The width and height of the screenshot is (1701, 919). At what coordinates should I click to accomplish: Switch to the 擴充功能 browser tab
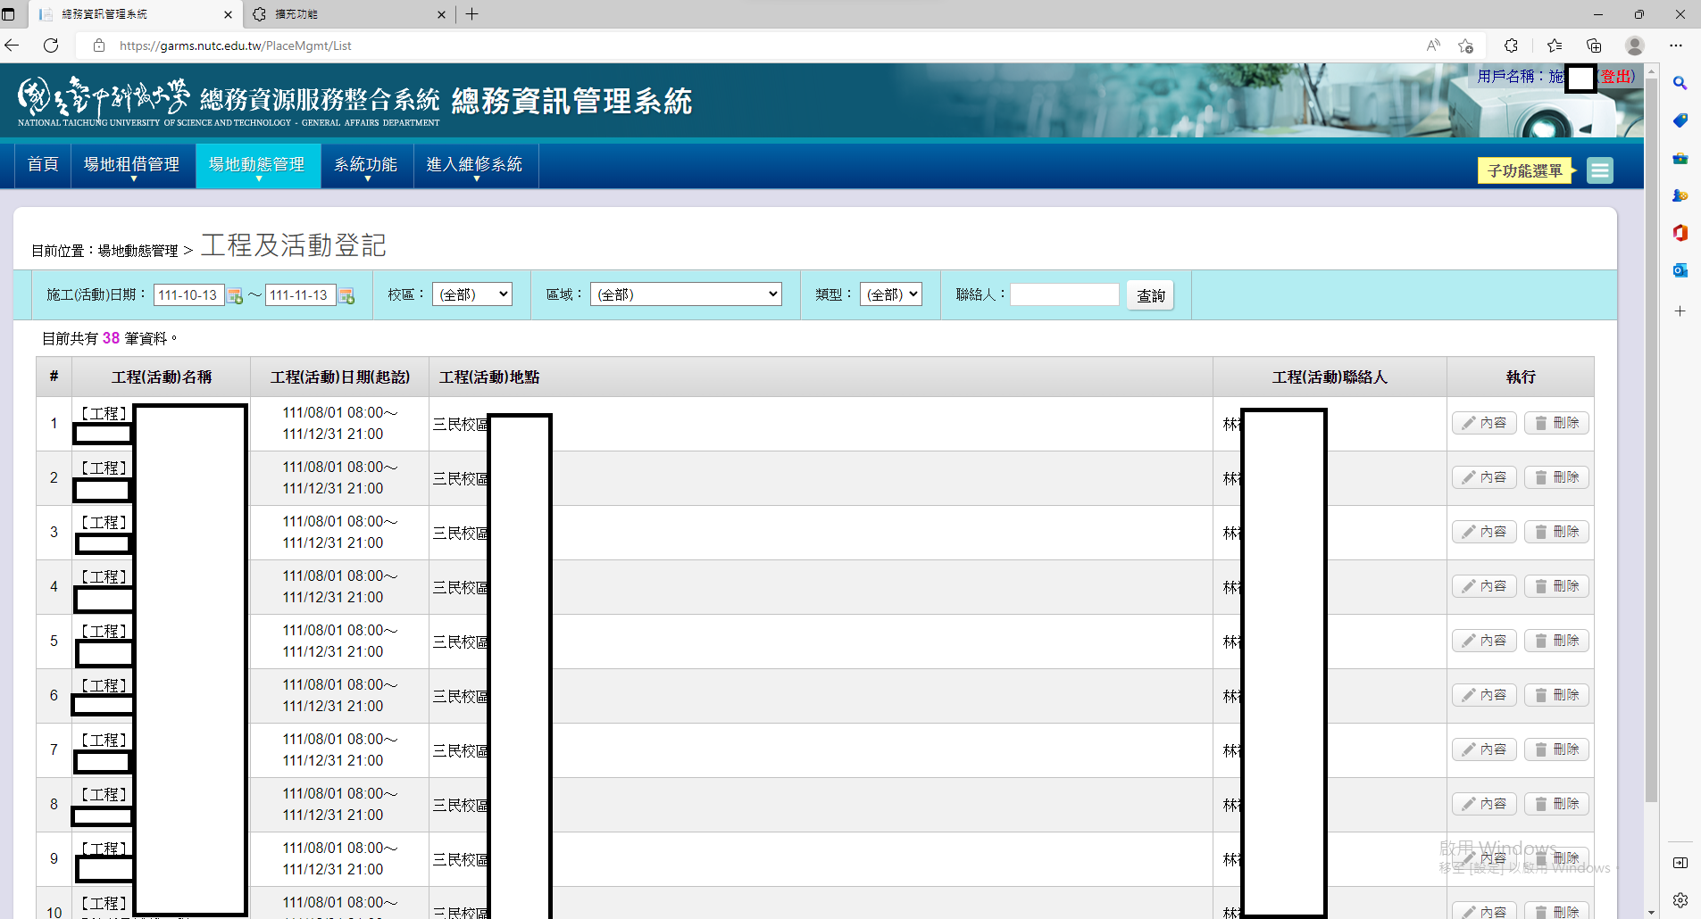348,14
